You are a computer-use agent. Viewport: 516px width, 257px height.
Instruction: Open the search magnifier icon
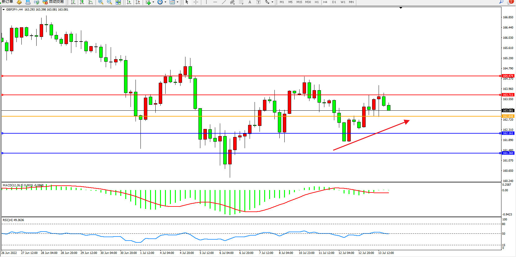coord(501,2)
